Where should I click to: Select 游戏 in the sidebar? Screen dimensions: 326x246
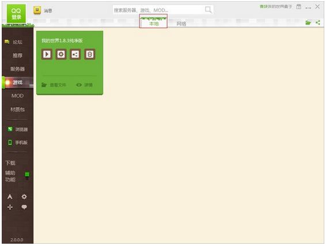point(17,82)
